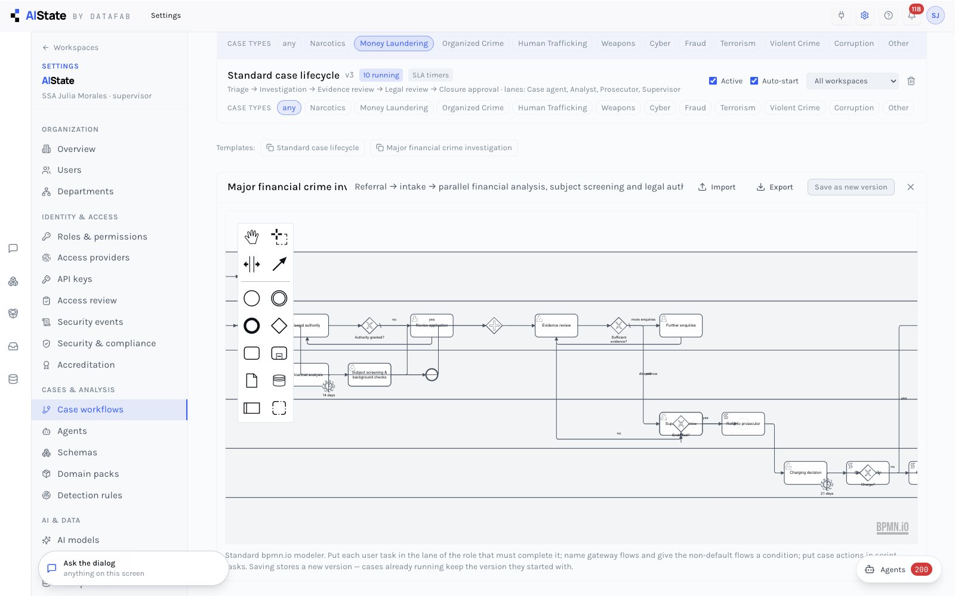Select the global connect arrow tool
955x596 pixels.
click(x=279, y=264)
